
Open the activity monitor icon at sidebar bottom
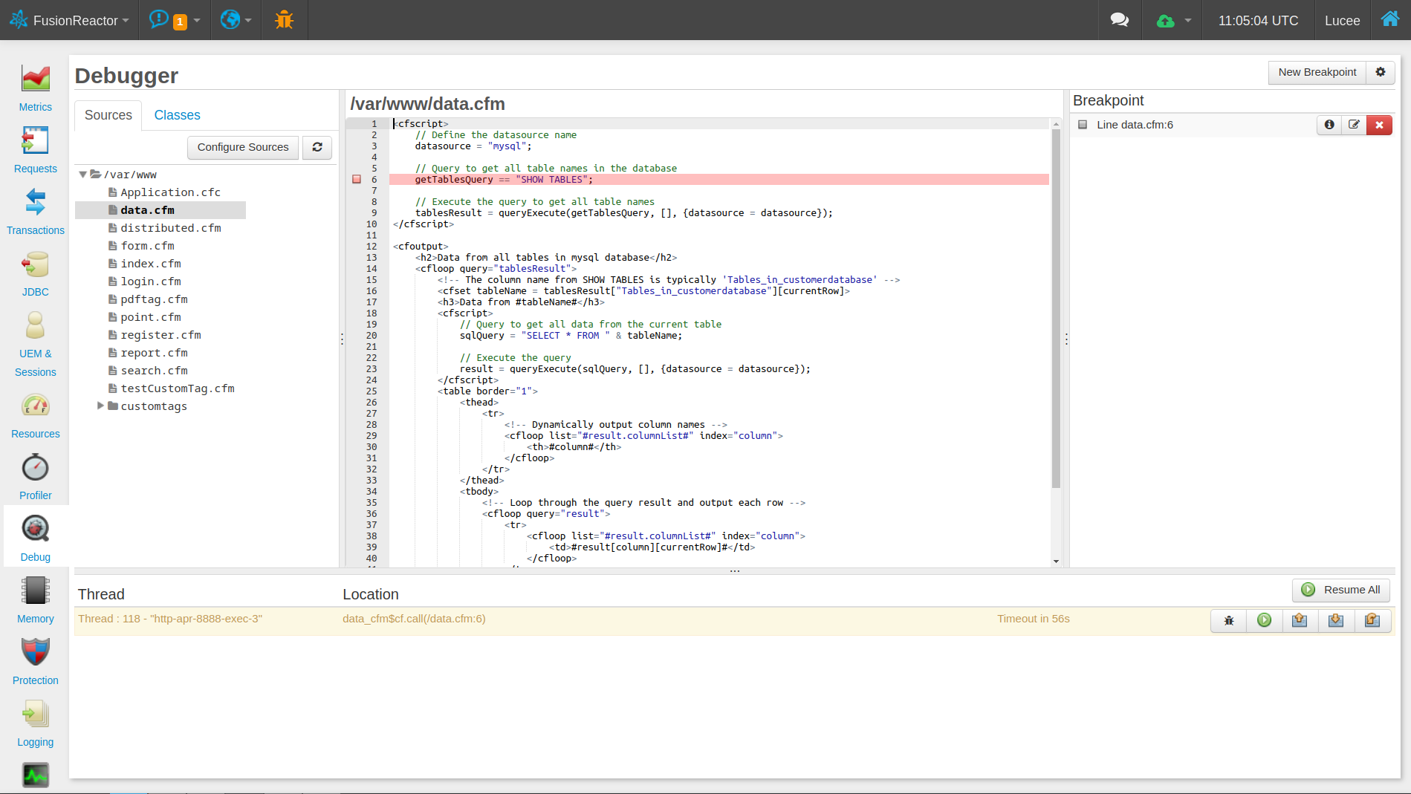36,775
